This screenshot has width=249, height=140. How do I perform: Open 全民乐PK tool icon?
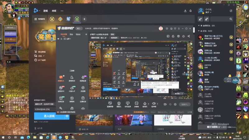point(61,89)
